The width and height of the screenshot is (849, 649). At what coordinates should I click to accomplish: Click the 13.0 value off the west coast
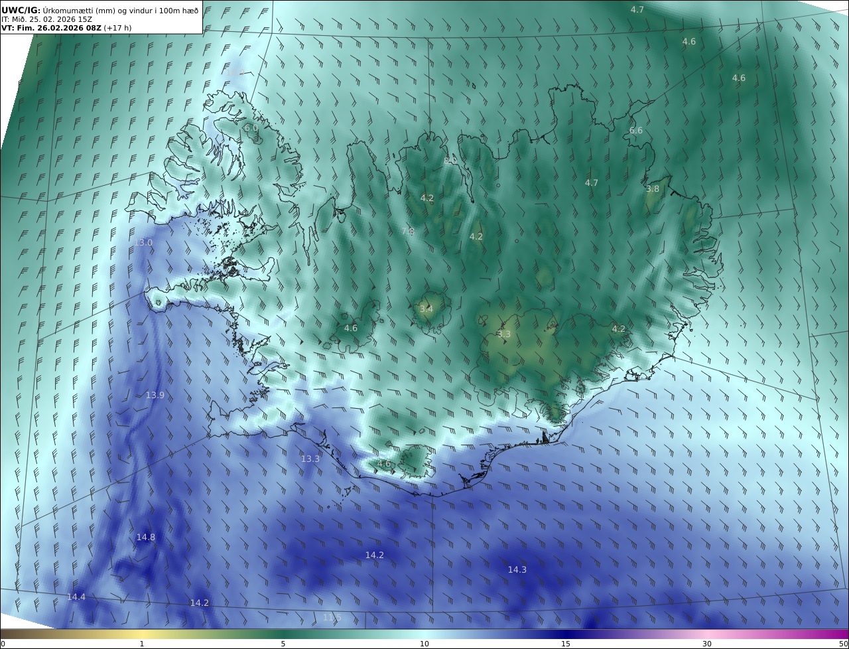(143, 242)
